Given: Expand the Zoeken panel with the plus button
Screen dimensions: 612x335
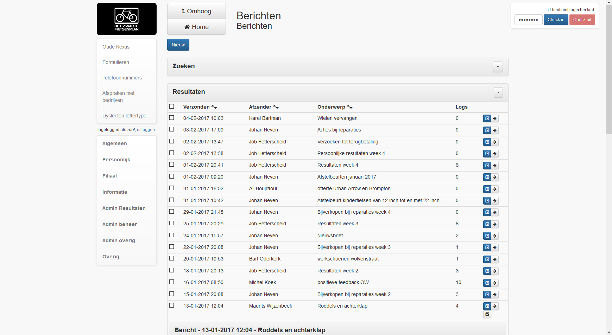Looking at the screenshot, I should pos(498,67).
